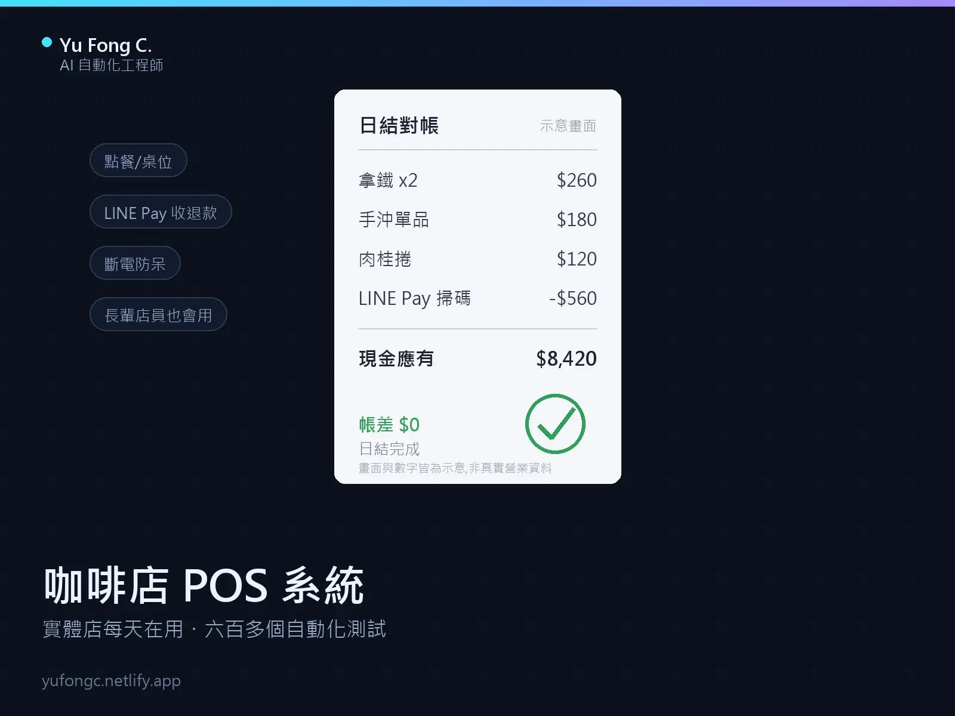Image resolution: width=955 pixels, height=716 pixels.
Task: Click the 示意畫面 label
Action: (568, 126)
